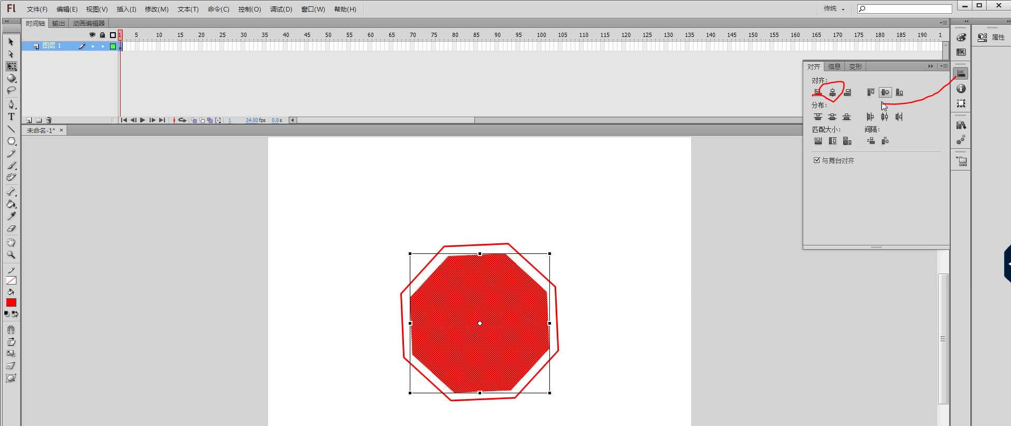Select the Eyedropper tool

(x=11, y=216)
